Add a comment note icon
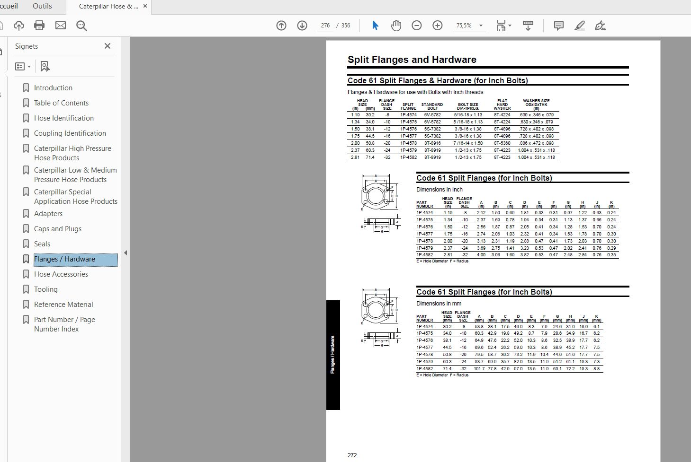This screenshot has width=691, height=462. click(x=559, y=26)
